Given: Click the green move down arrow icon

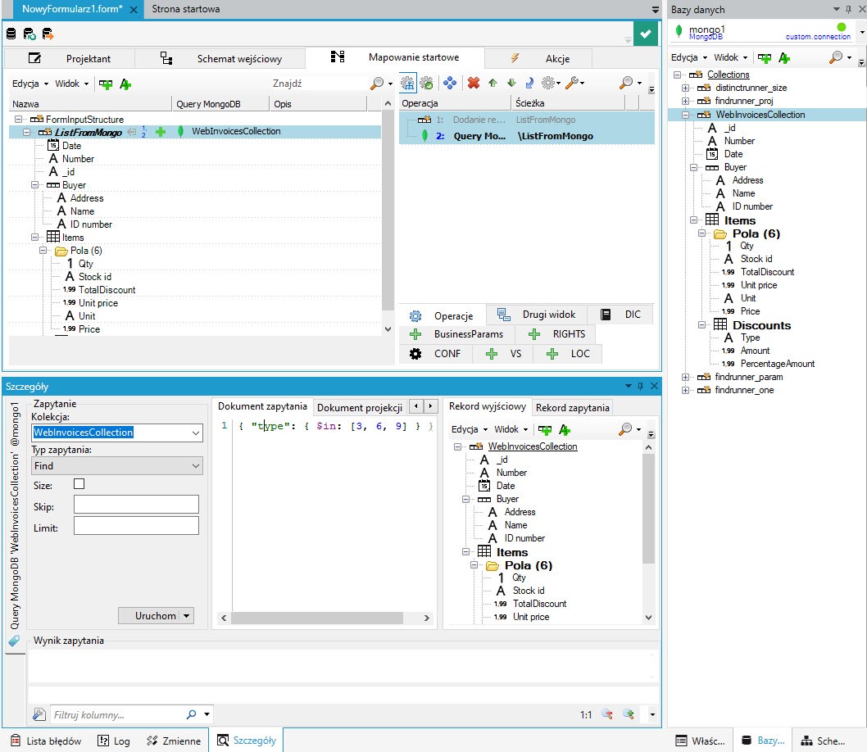Looking at the screenshot, I should click(511, 83).
